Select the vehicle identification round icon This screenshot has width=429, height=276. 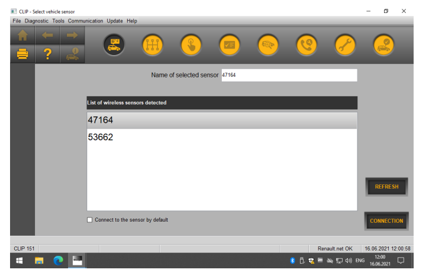click(114, 45)
